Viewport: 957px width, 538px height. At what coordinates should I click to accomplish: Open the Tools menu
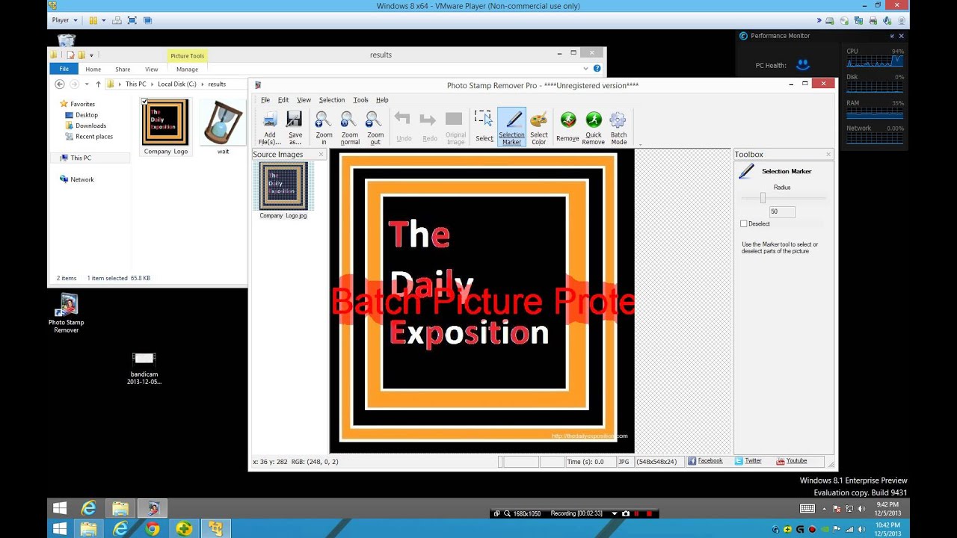[360, 100]
